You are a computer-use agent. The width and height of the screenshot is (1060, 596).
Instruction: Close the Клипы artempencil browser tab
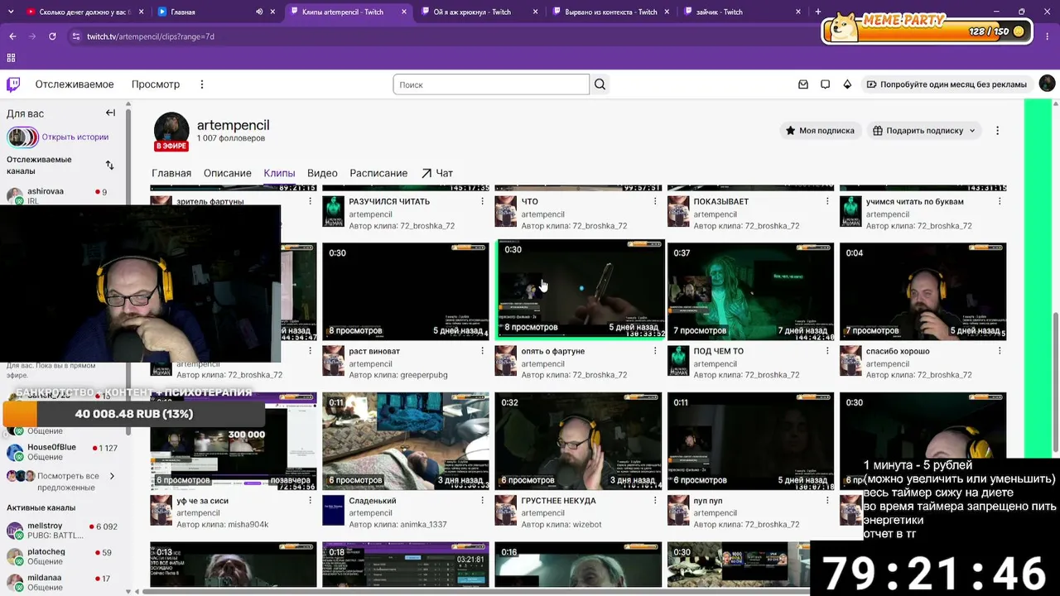click(404, 12)
